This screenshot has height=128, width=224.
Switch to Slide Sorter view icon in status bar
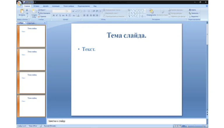point(178,126)
